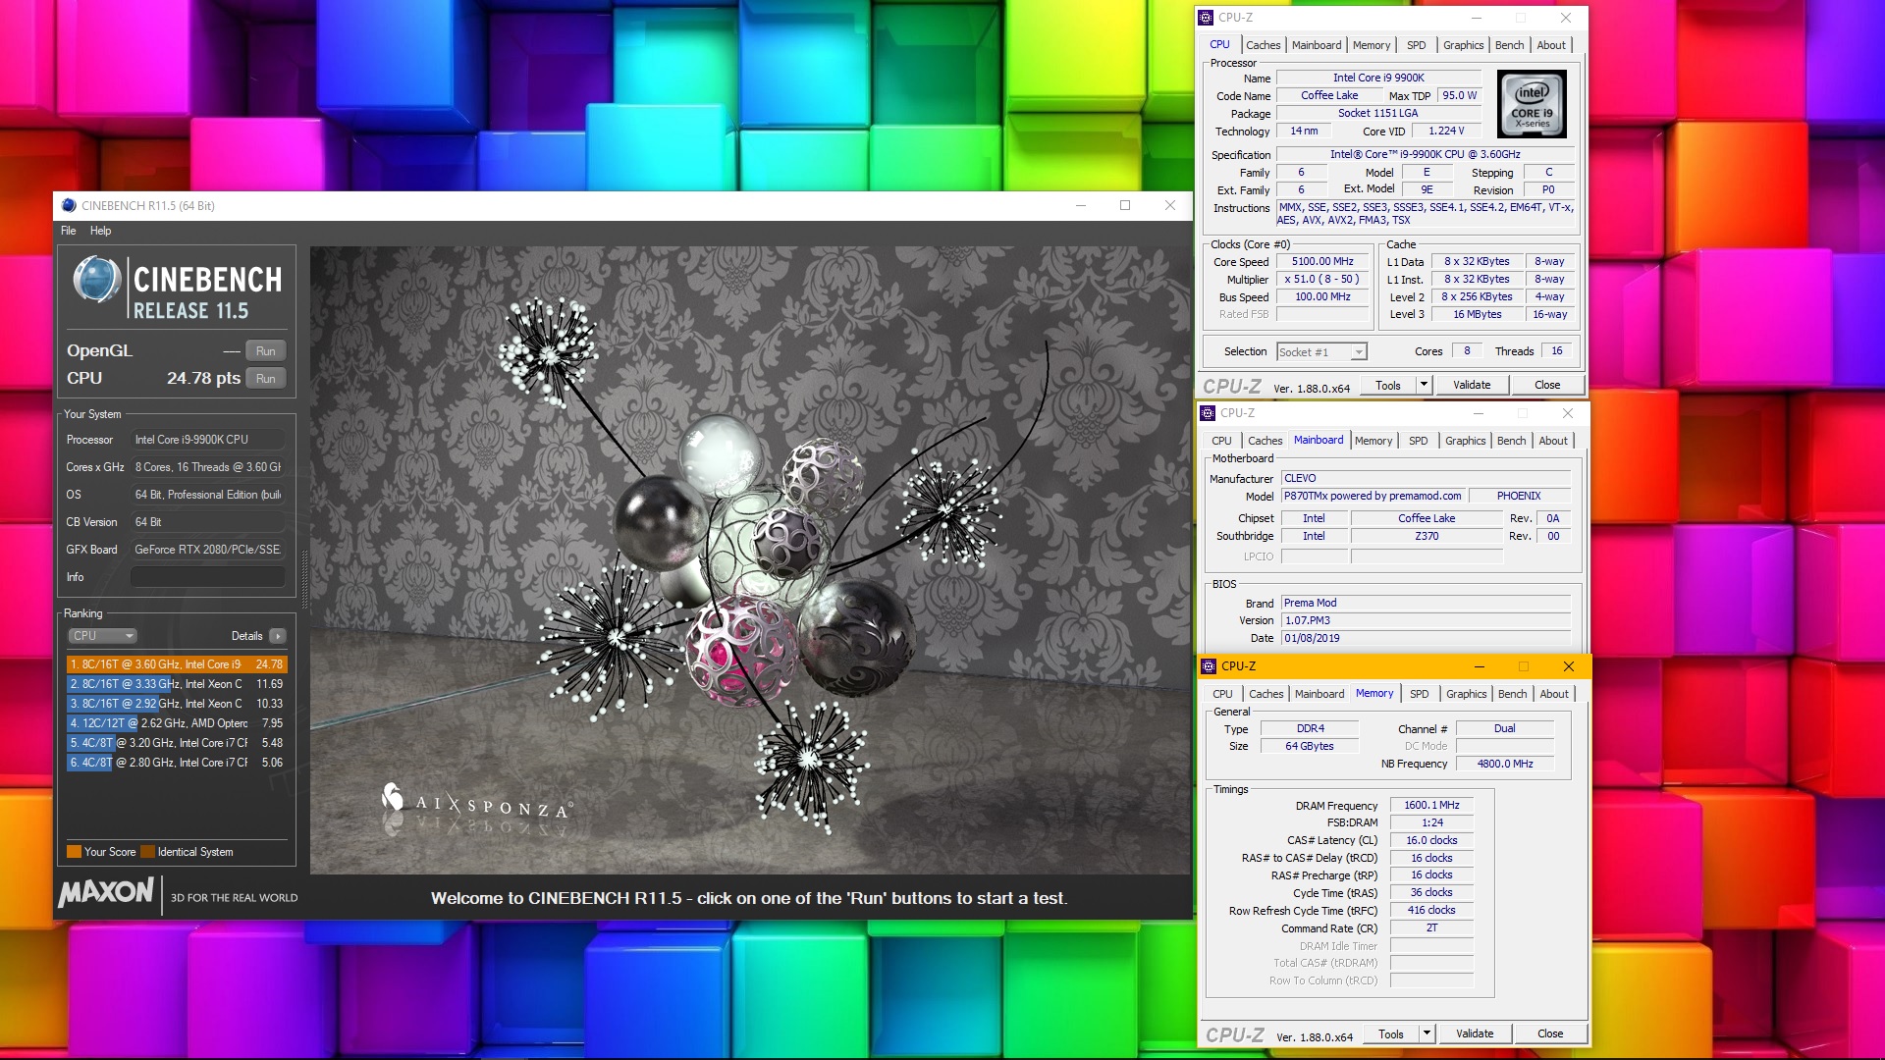Click Tools button in bottom CPU-Z window
The image size is (1885, 1060).
point(1391,1033)
